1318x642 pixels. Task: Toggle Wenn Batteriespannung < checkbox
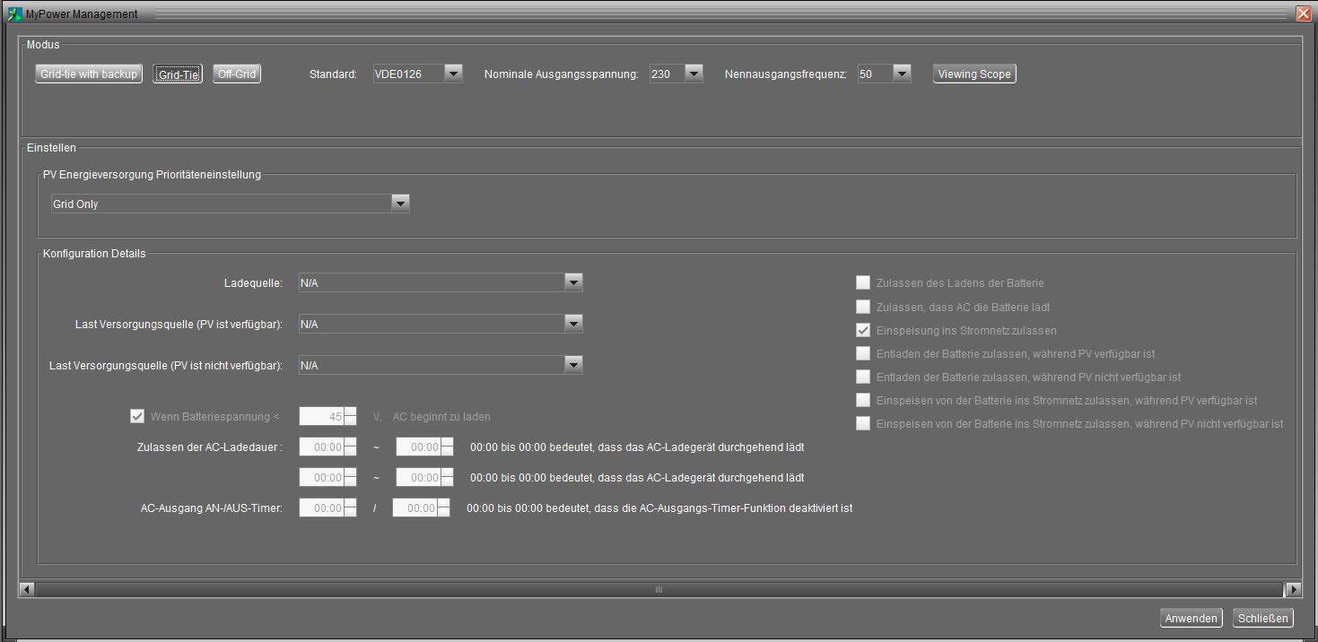tap(137, 416)
